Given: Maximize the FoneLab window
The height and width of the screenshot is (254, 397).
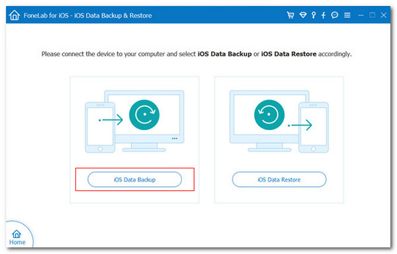Looking at the screenshot, I should (372, 15).
